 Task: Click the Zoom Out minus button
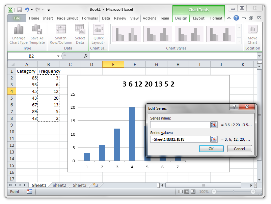pos(214,192)
